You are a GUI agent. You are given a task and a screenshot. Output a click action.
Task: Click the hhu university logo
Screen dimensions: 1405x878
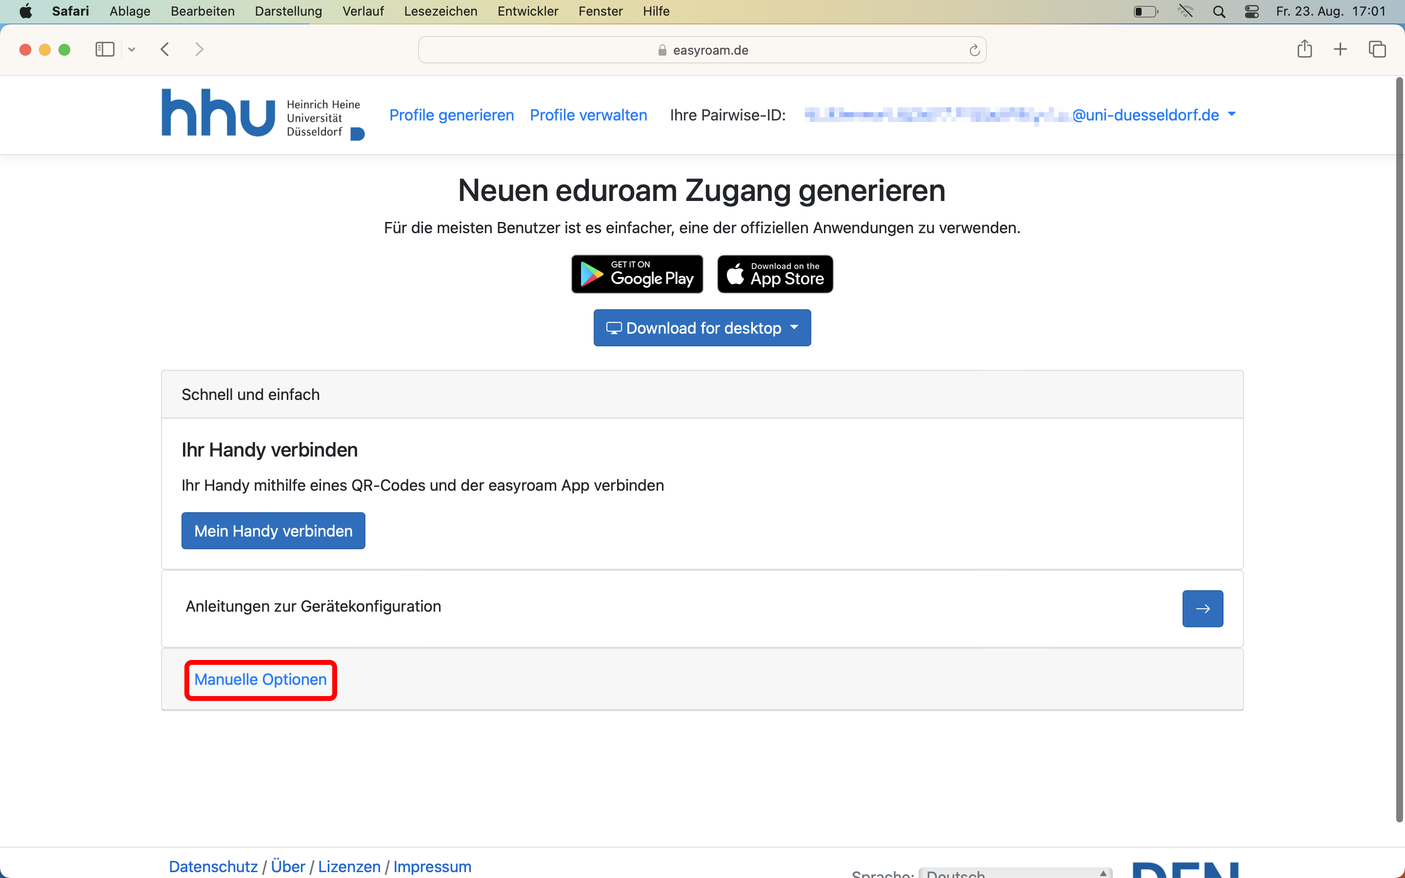[x=262, y=115]
